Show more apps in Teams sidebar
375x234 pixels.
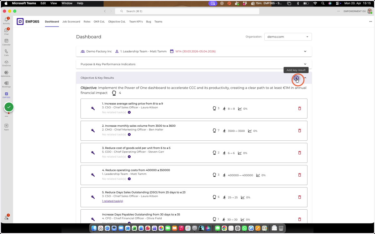pos(6,116)
